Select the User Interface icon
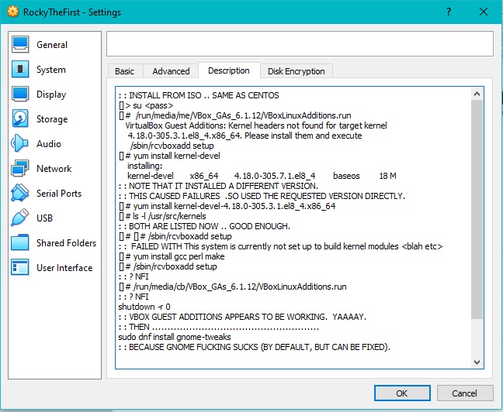The height and width of the screenshot is (412, 503). tap(20, 267)
